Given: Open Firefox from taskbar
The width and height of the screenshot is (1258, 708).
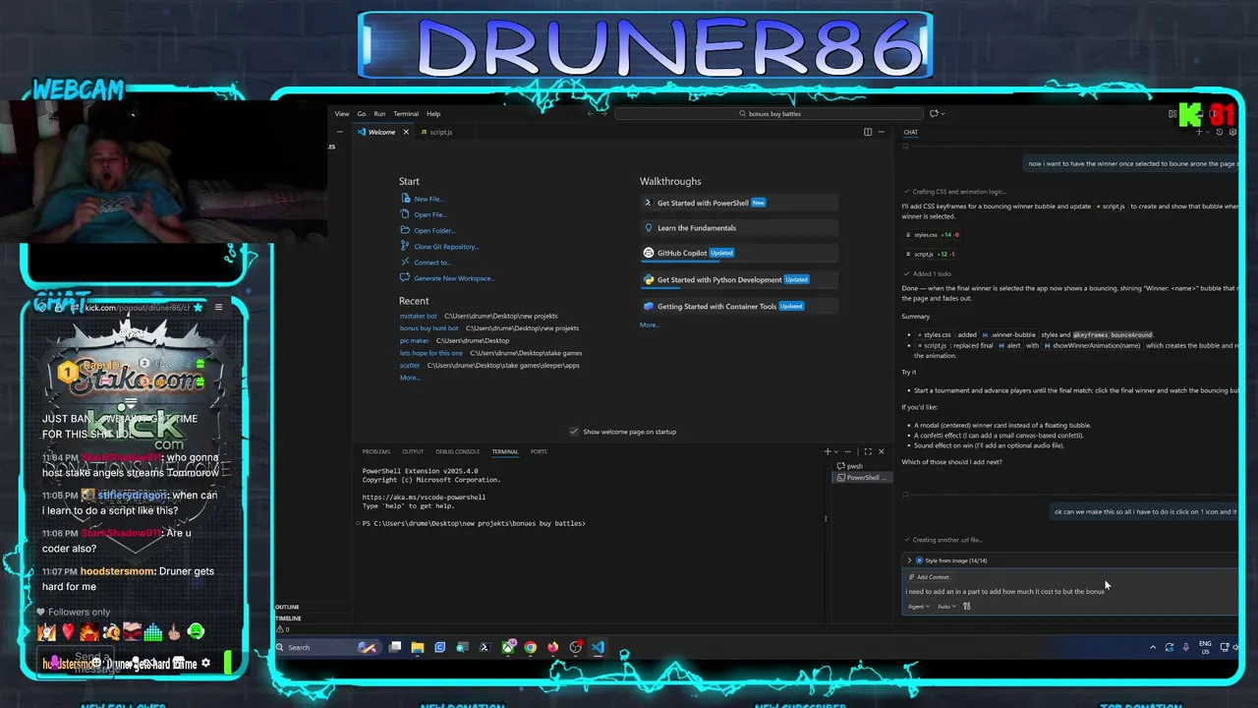Looking at the screenshot, I should 552,647.
